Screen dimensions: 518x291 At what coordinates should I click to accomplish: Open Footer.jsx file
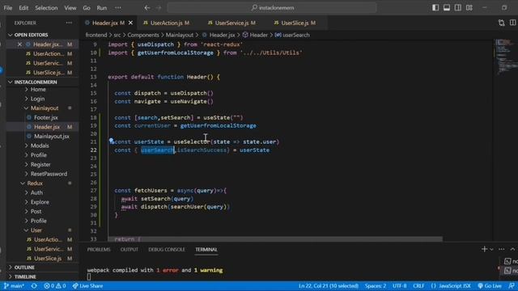(46, 117)
